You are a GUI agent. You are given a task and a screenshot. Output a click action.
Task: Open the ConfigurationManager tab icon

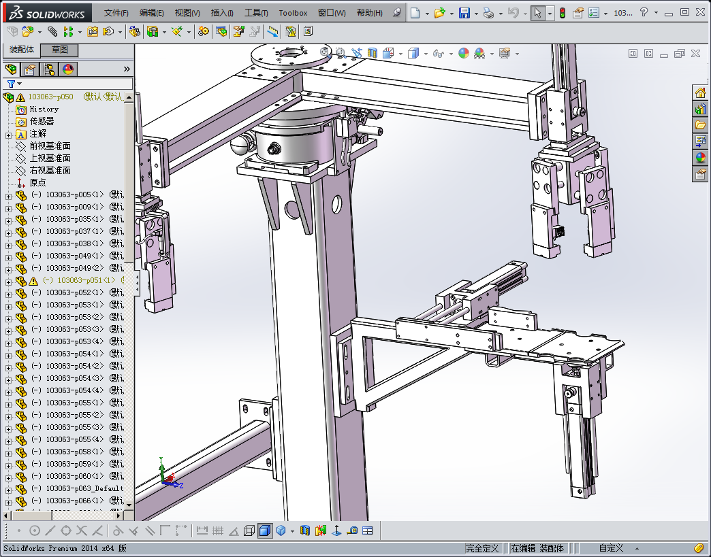[x=49, y=69]
